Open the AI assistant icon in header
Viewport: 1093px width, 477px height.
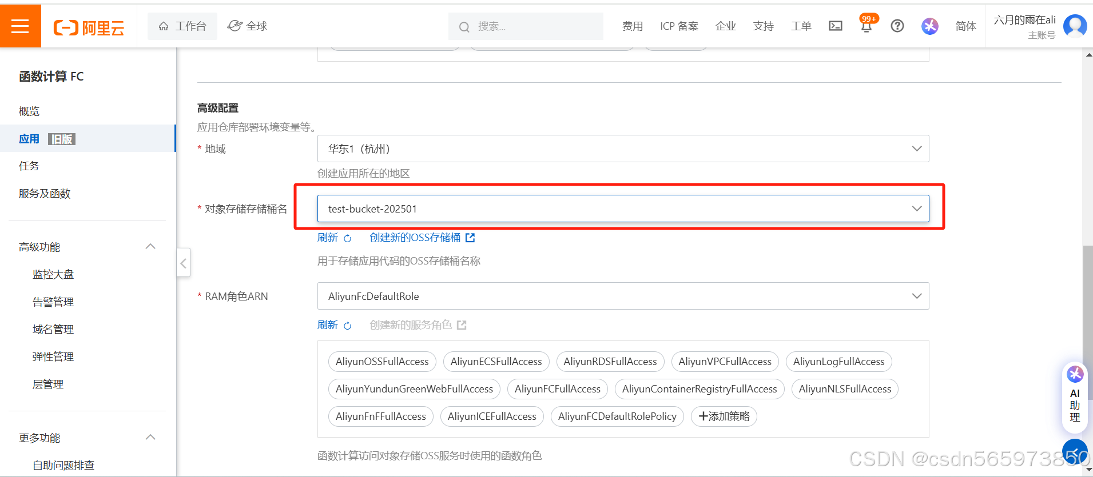point(930,26)
